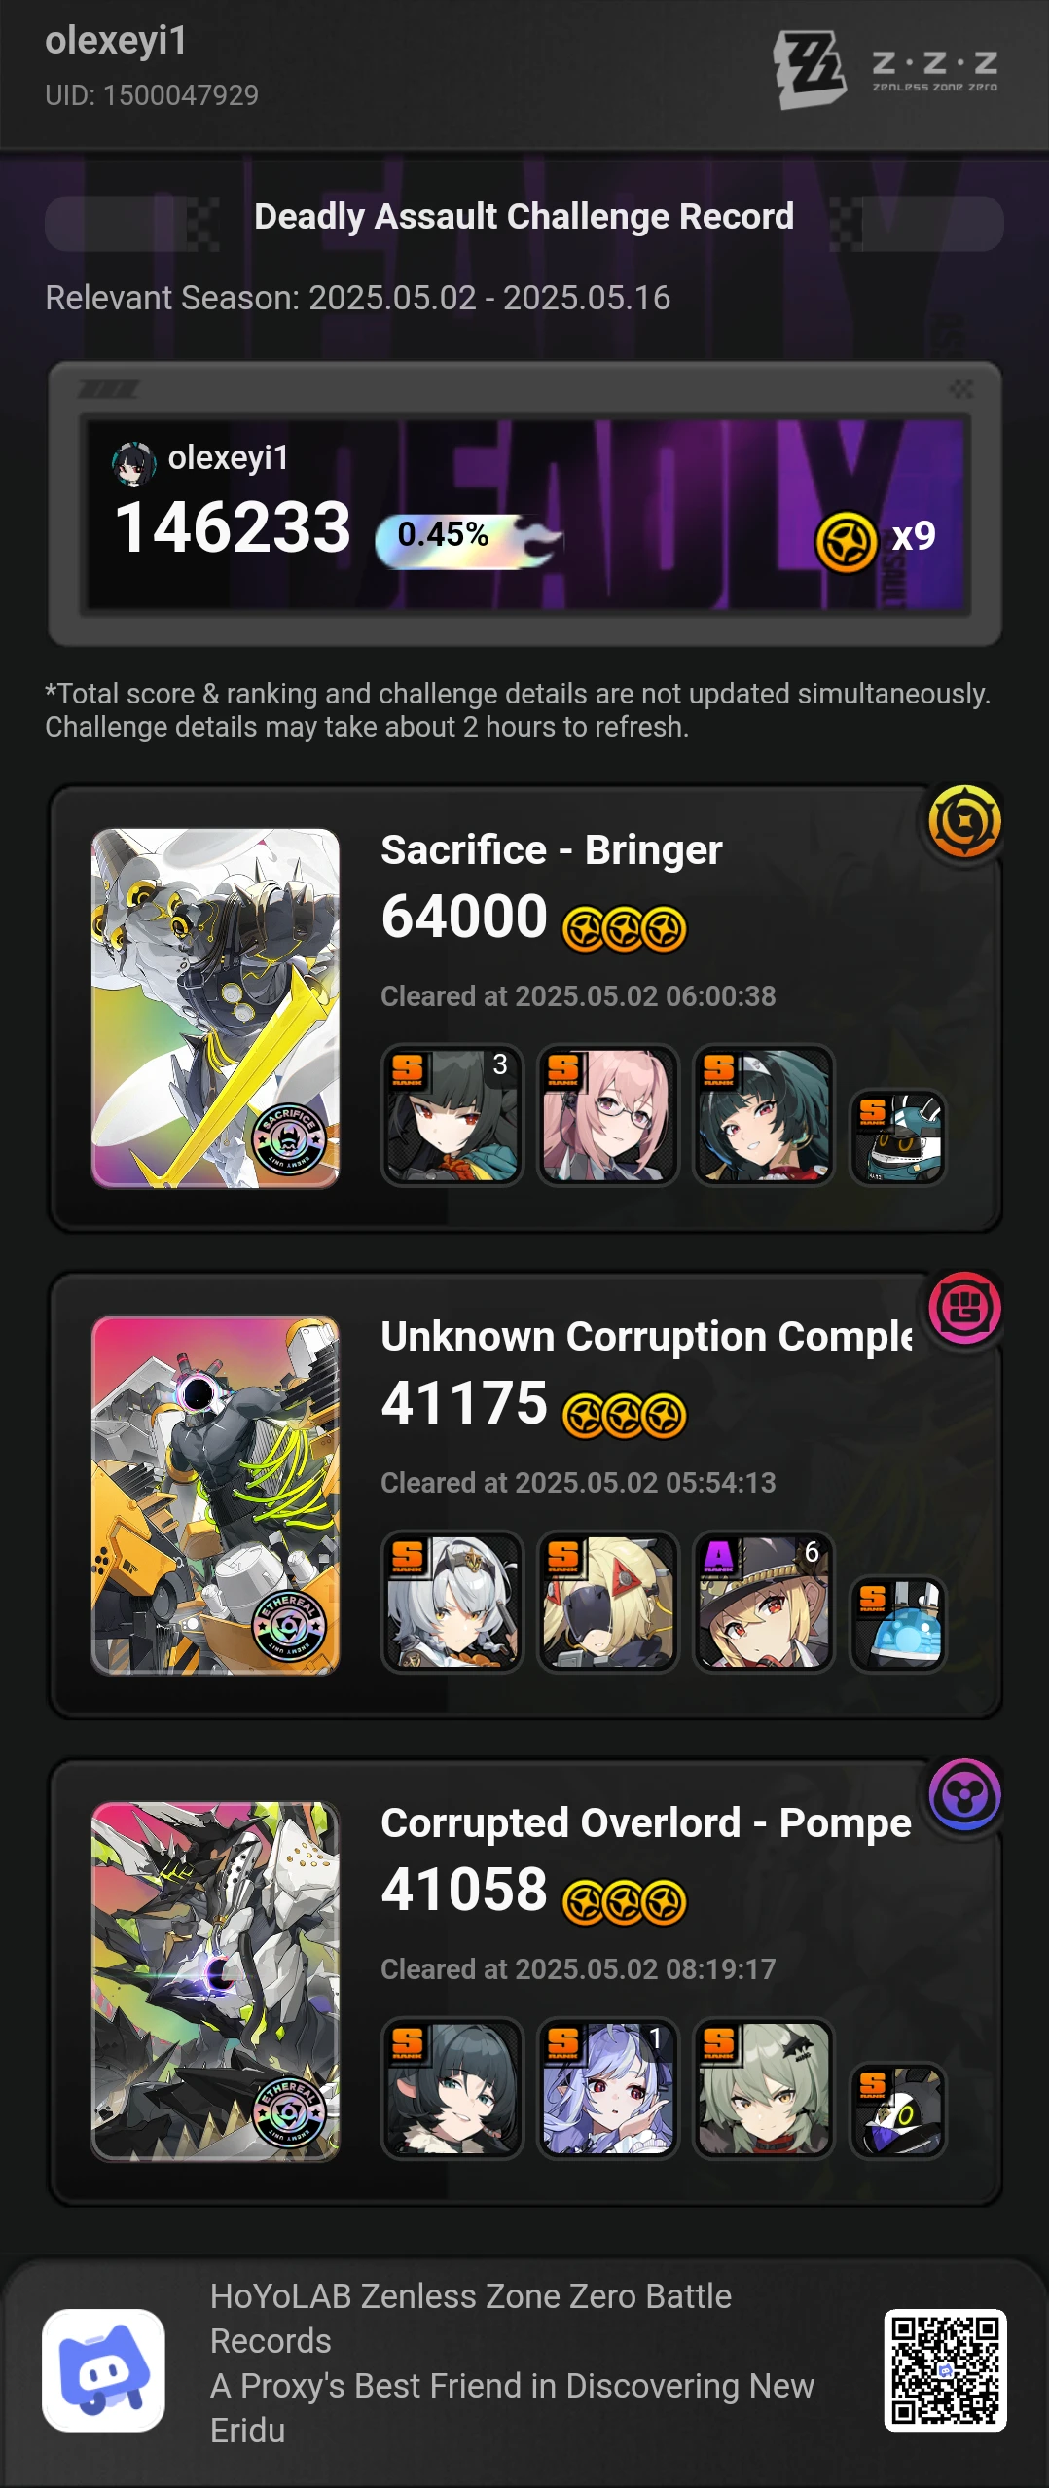Tap the QR code in the footer
Screen dimensions: 1049x2488
pyautogui.click(x=945, y=2370)
